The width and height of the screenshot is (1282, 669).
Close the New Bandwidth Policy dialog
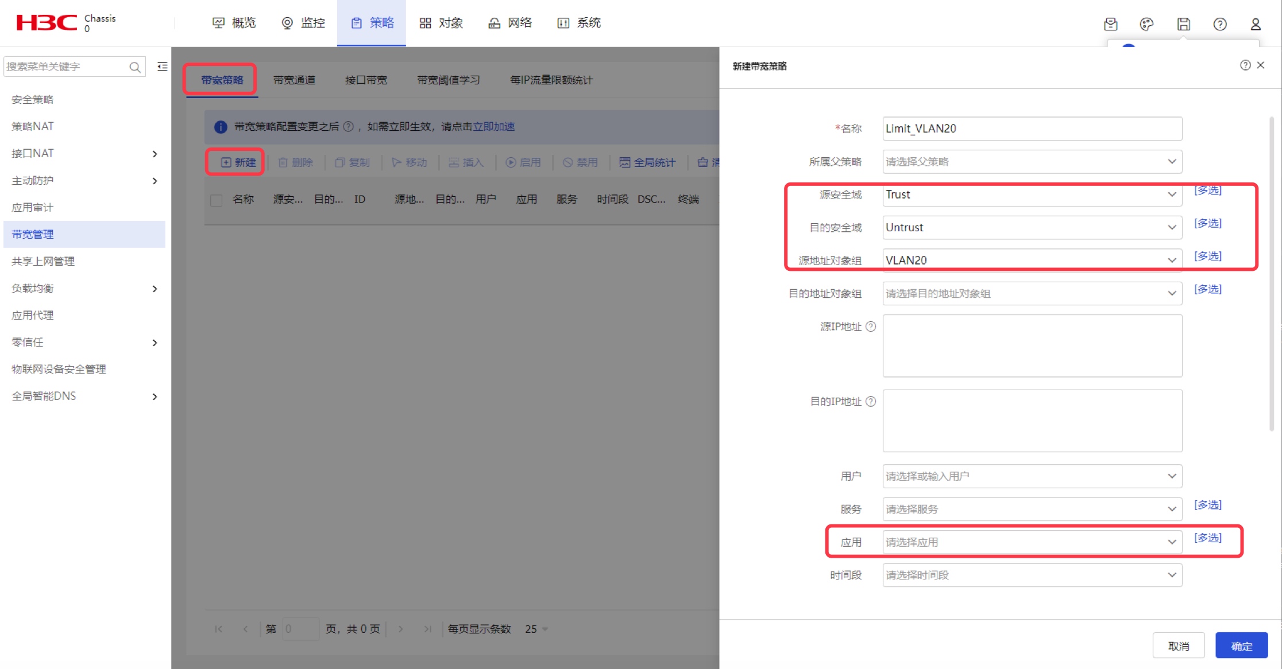click(1261, 65)
